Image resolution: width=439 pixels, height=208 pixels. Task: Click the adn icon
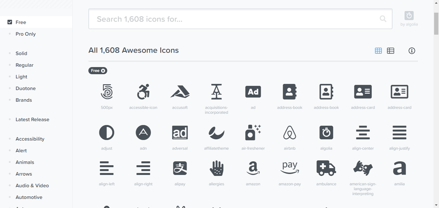pyautogui.click(x=143, y=133)
